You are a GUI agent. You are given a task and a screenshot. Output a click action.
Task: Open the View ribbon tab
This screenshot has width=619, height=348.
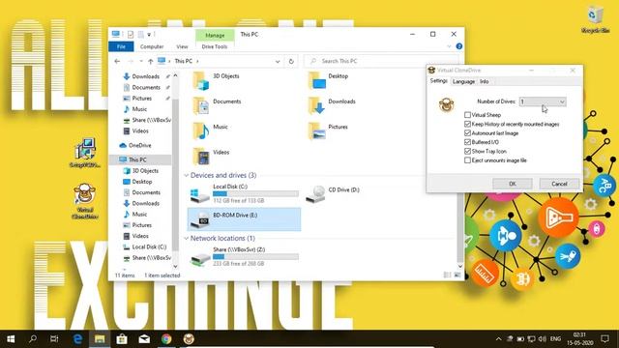182,46
